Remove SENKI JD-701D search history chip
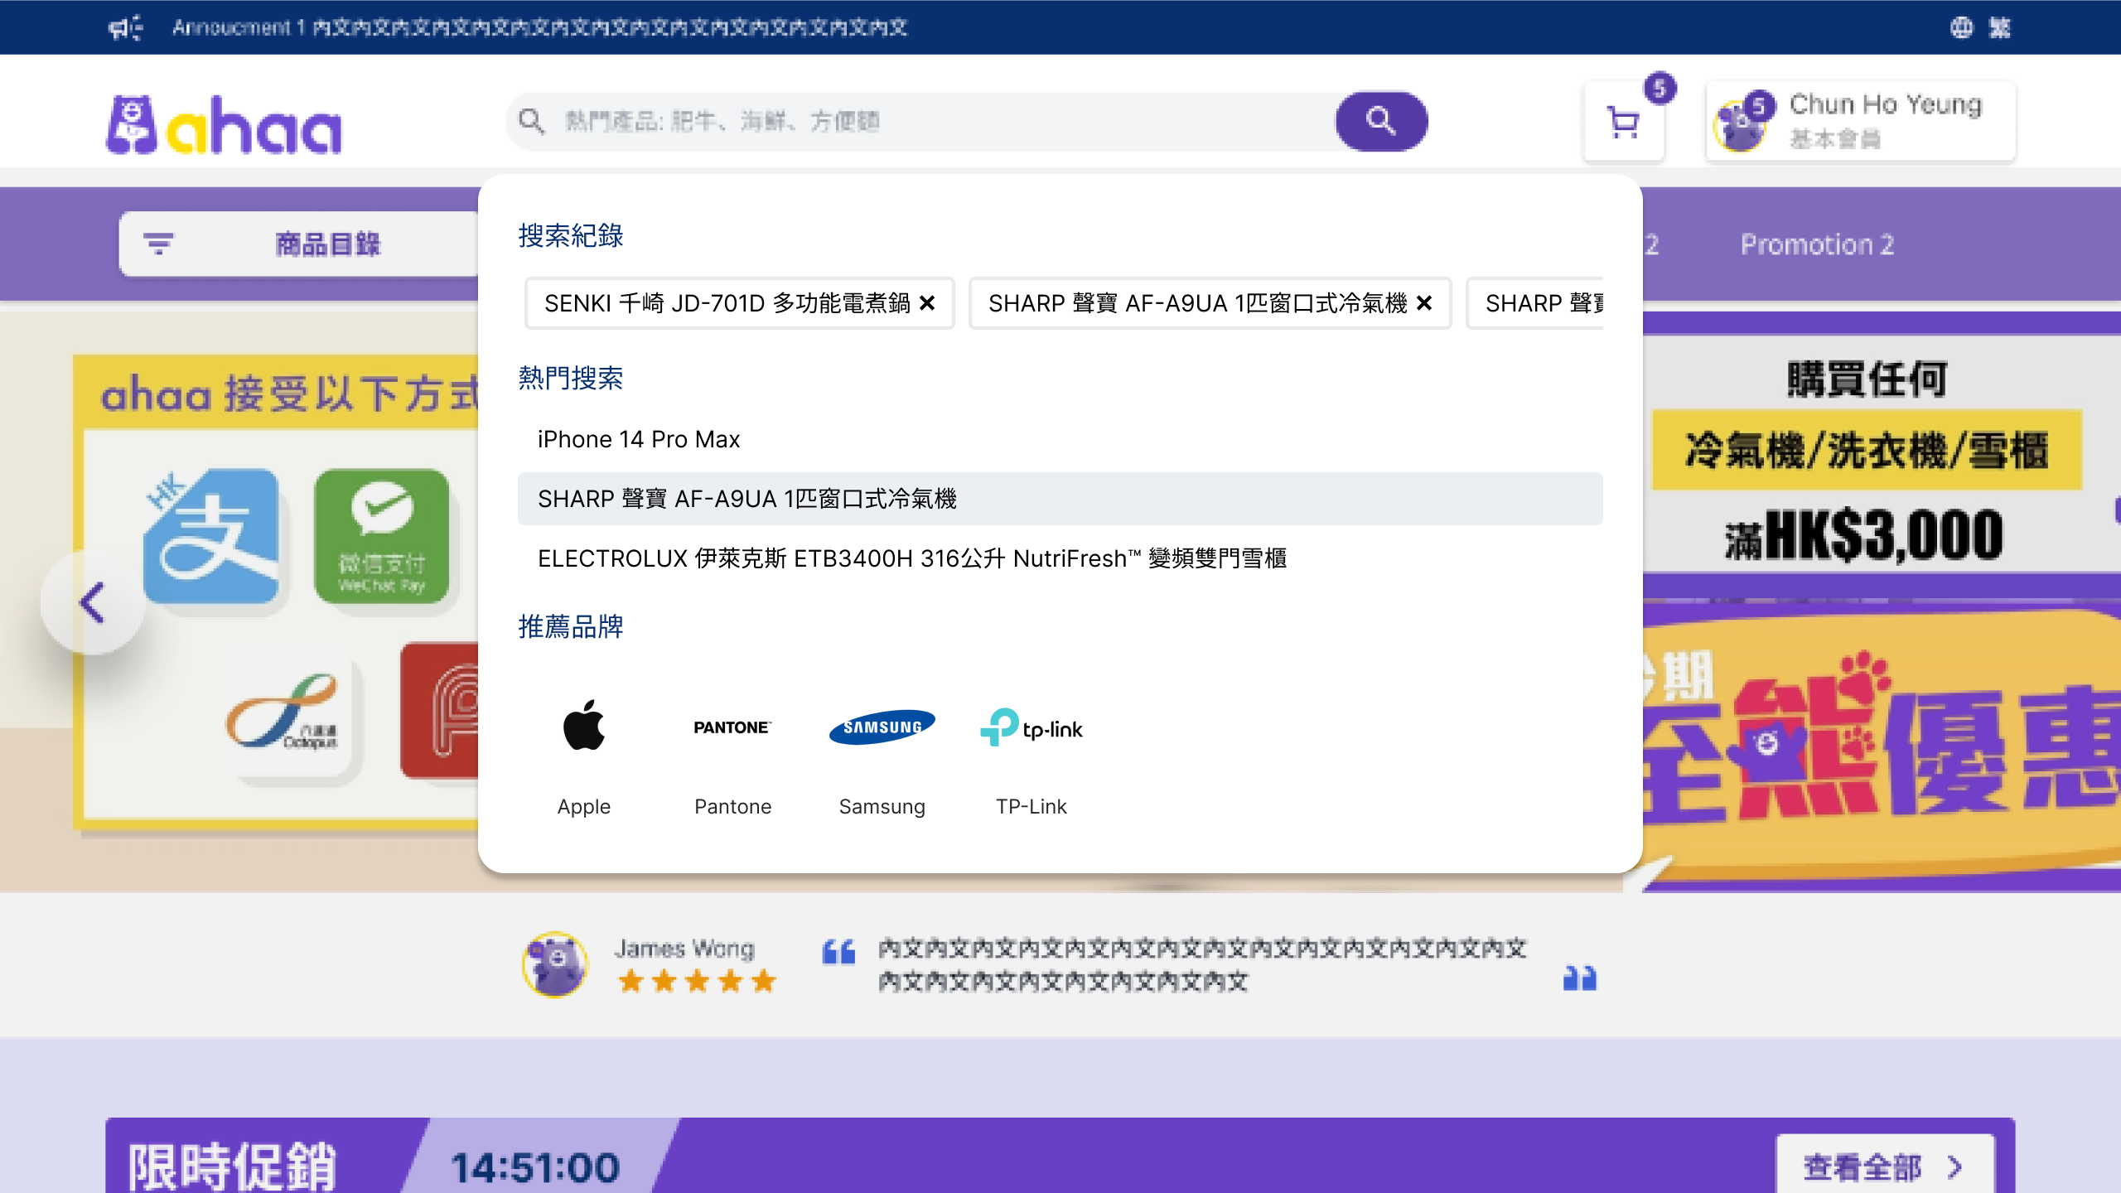The height and width of the screenshot is (1193, 2121). [x=927, y=303]
